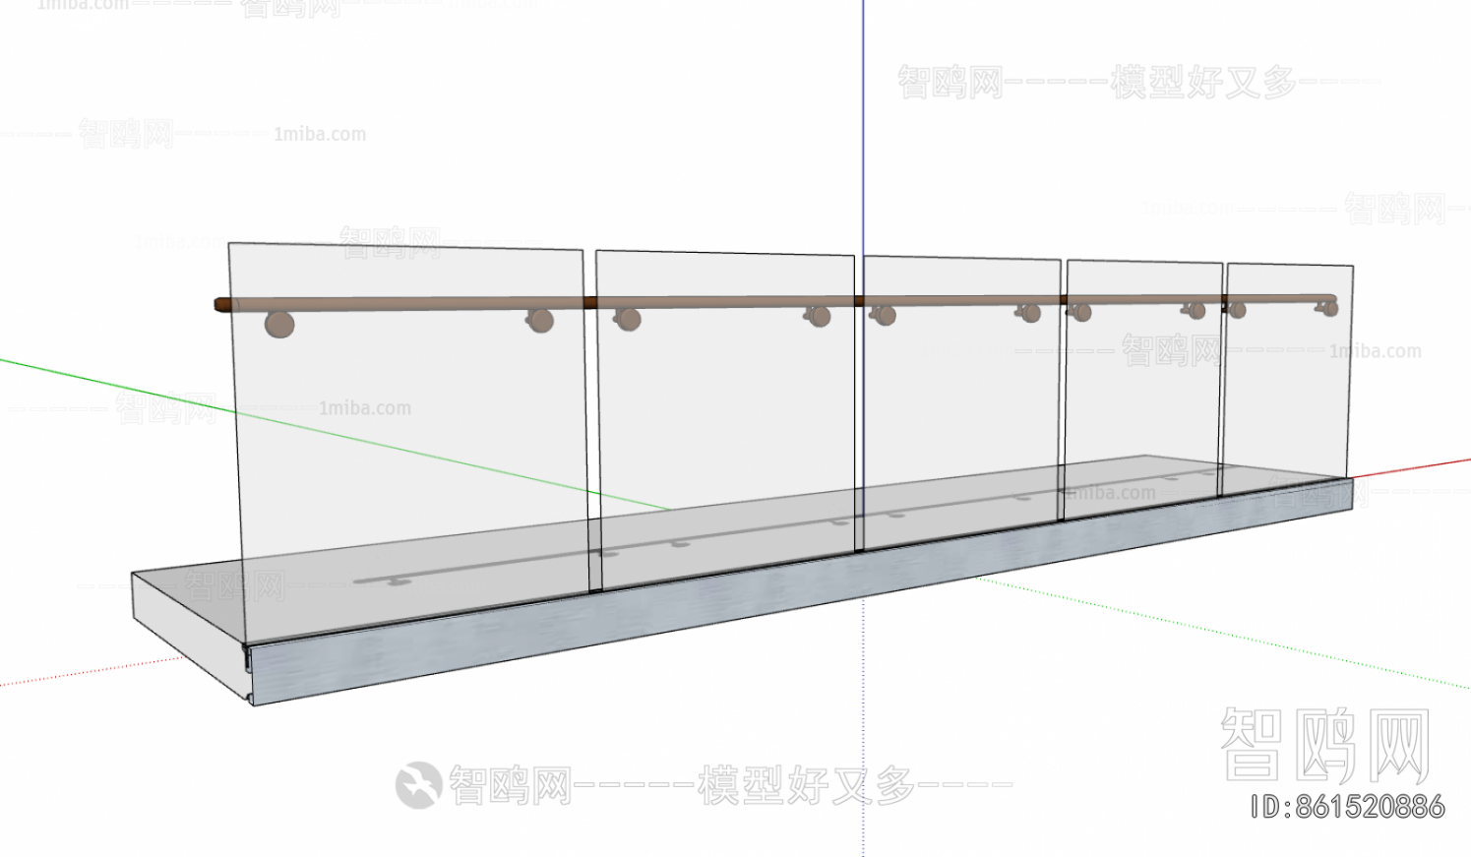
Task: Toggle the red axis line
Action: click(1417, 460)
